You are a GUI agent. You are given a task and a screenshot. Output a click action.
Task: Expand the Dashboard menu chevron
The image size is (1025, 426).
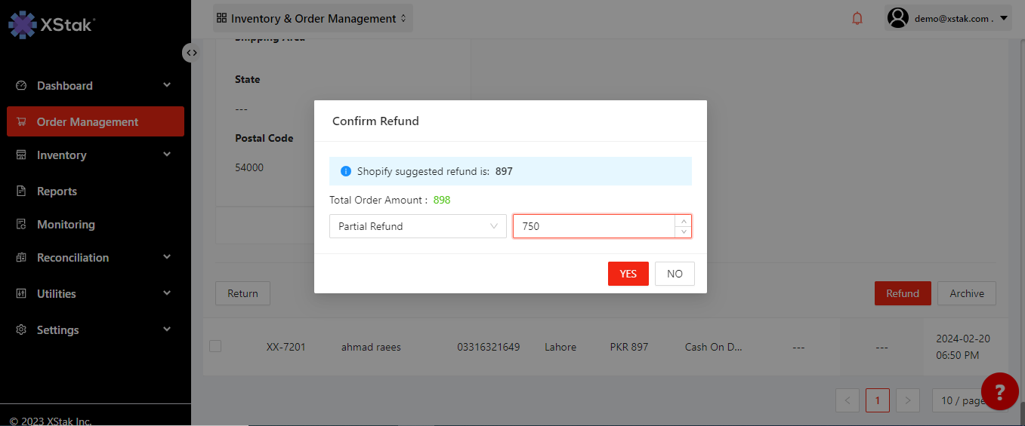click(x=167, y=85)
